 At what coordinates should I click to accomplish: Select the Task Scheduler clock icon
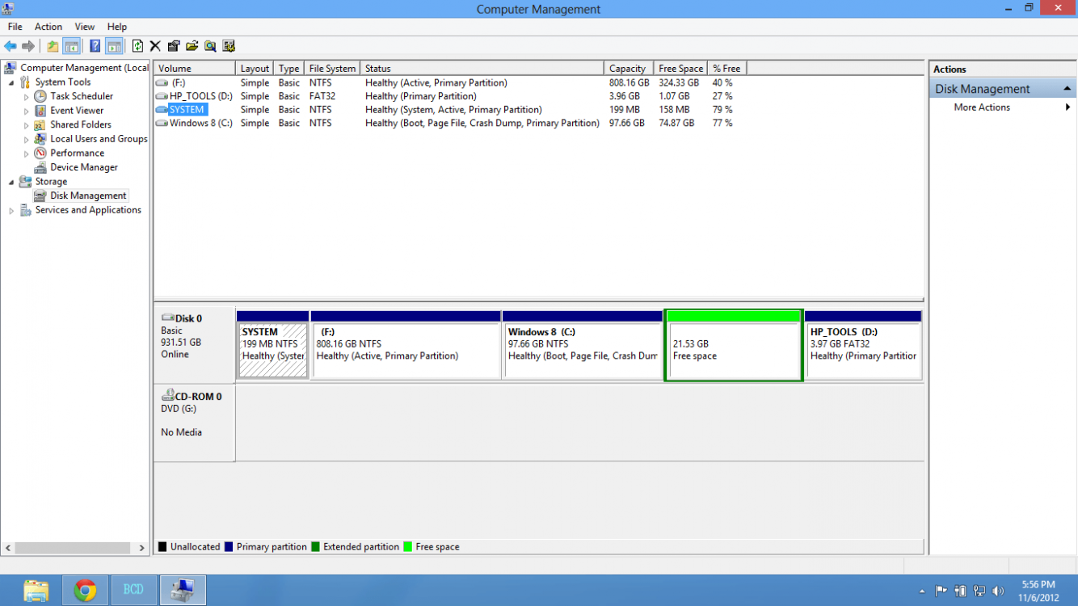point(40,96)
